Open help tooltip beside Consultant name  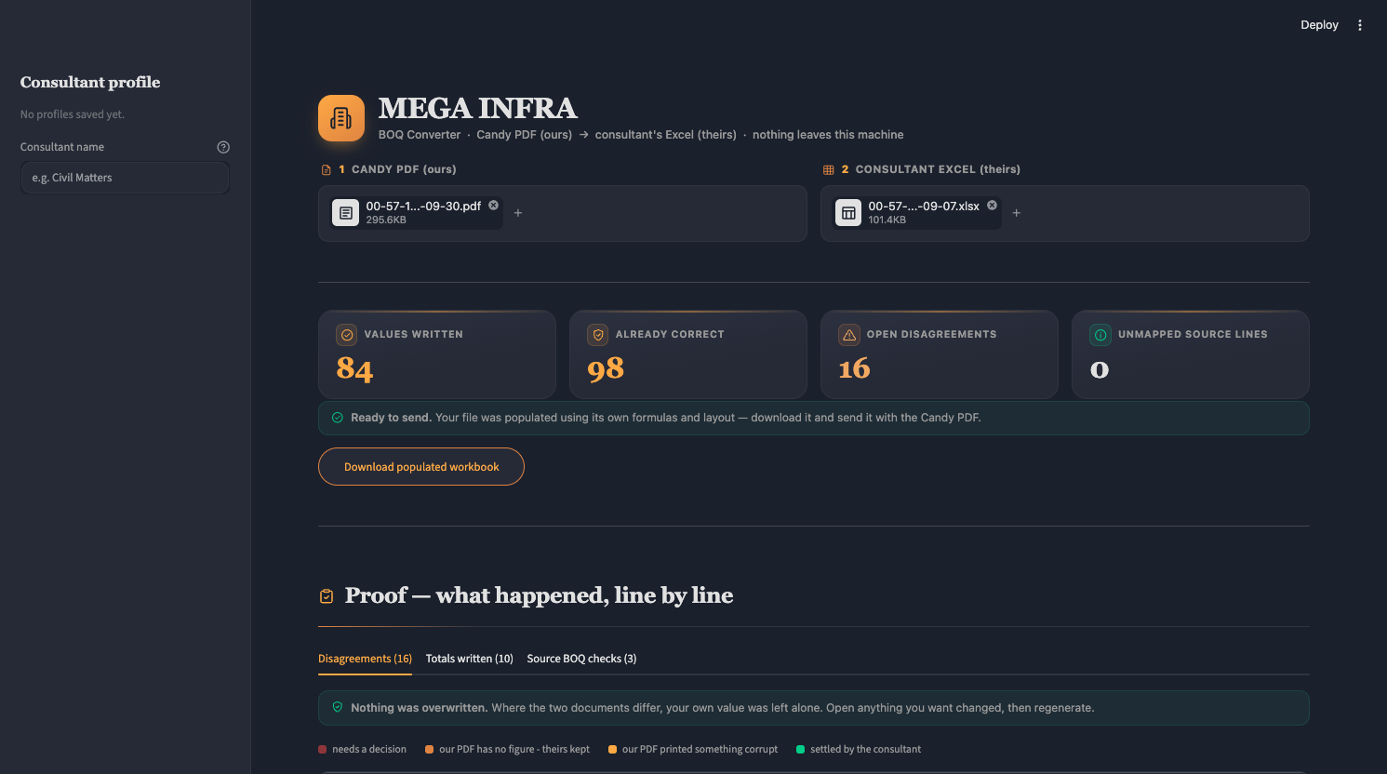pos(223,147)
